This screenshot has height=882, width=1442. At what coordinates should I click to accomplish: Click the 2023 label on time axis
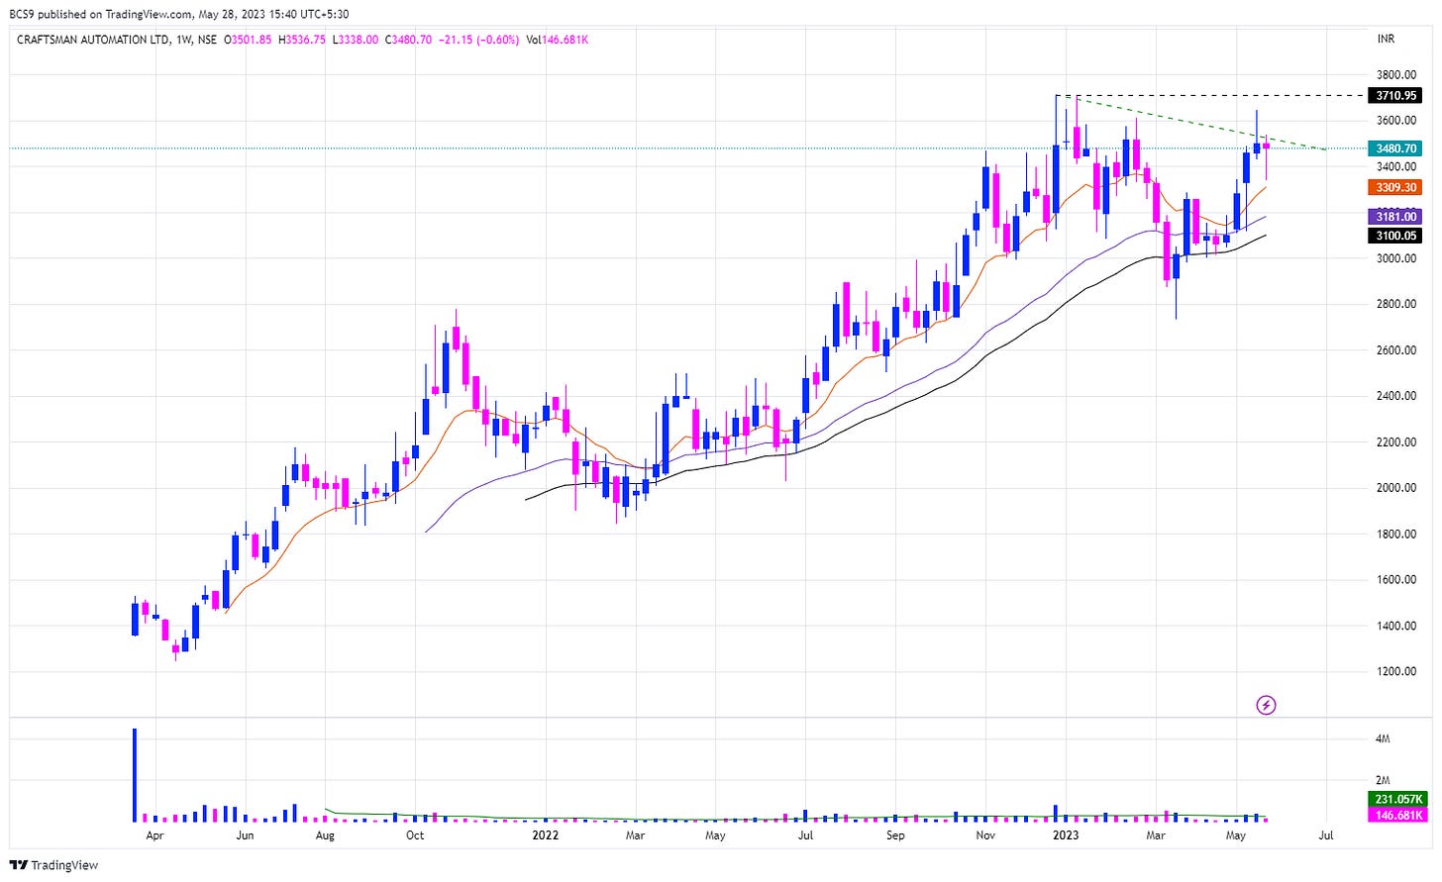(1066, 835)
